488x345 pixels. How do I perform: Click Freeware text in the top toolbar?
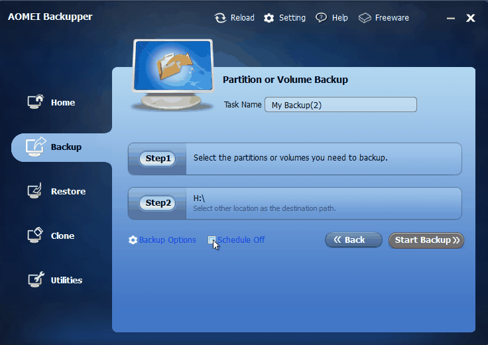392,18
